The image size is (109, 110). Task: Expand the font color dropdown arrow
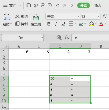point(105,24)
